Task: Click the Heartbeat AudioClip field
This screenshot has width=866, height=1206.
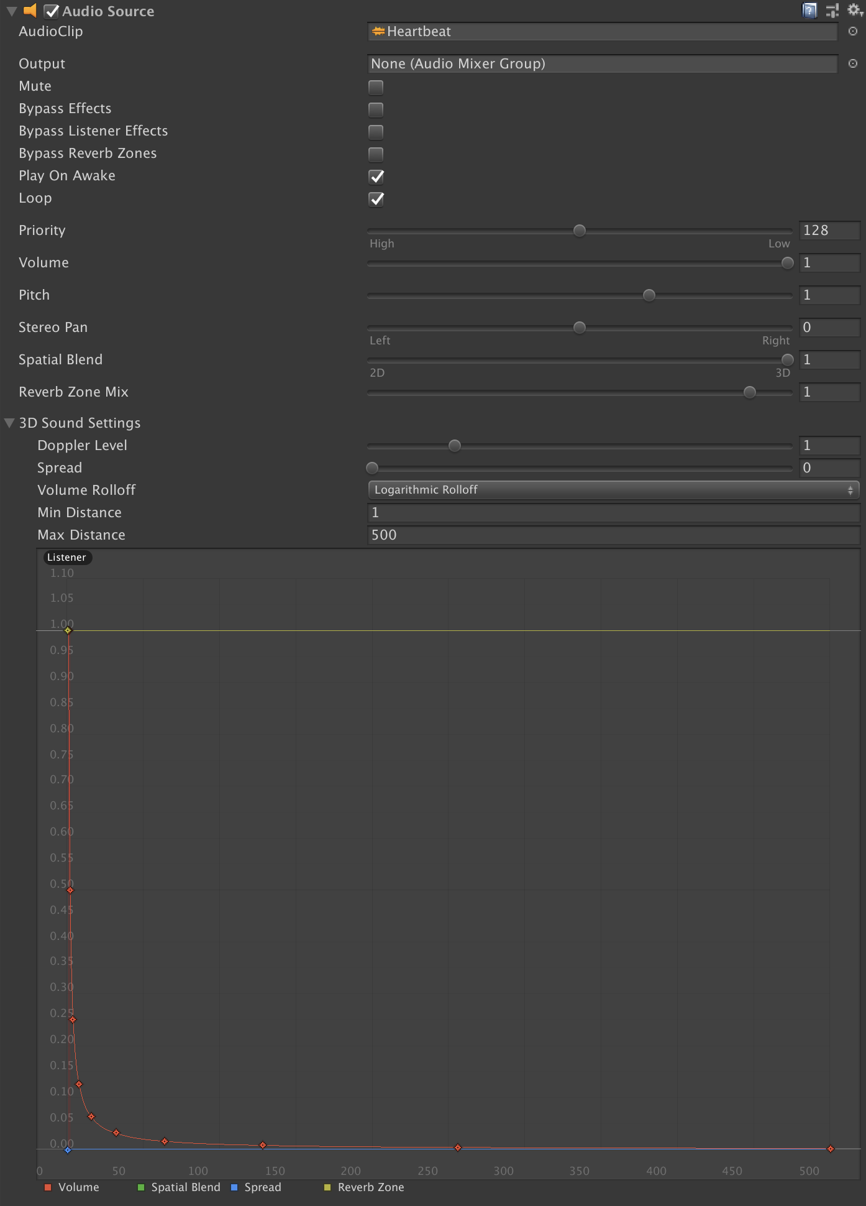Action: (x=602, y=32)
